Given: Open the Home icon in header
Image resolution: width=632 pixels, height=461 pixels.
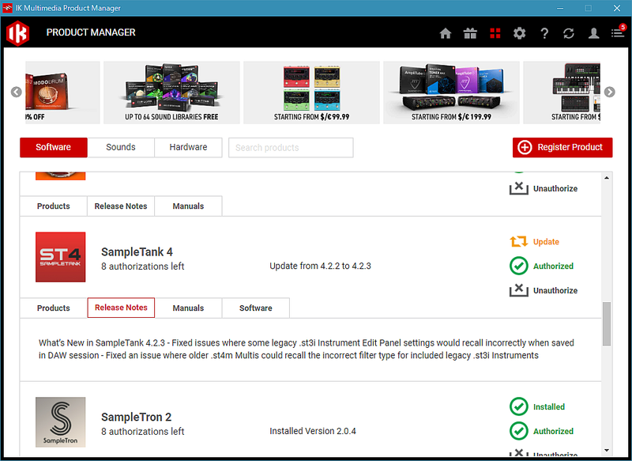Looking at the screenshot, I should (446, 33).
